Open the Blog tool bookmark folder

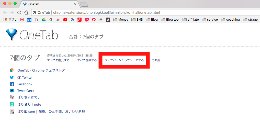point(170,20)
